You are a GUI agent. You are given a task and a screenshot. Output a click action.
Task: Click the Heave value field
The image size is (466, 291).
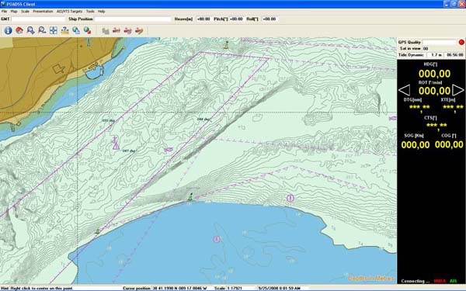[203, 19]
